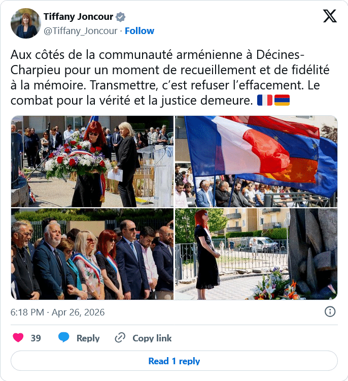The width and height of the screenshot is (348, 381).
Task: Click the Reply text label
Action: click(x=88, y=338)
